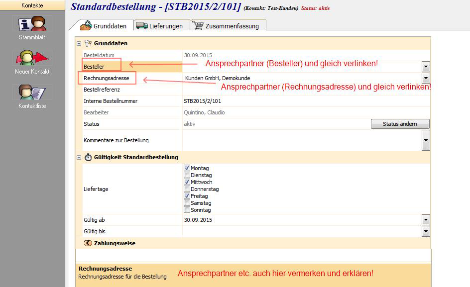Click the delivery truck icon on Lieferungen tab
This screenshot has width=470, height=287.
point(142,26)
